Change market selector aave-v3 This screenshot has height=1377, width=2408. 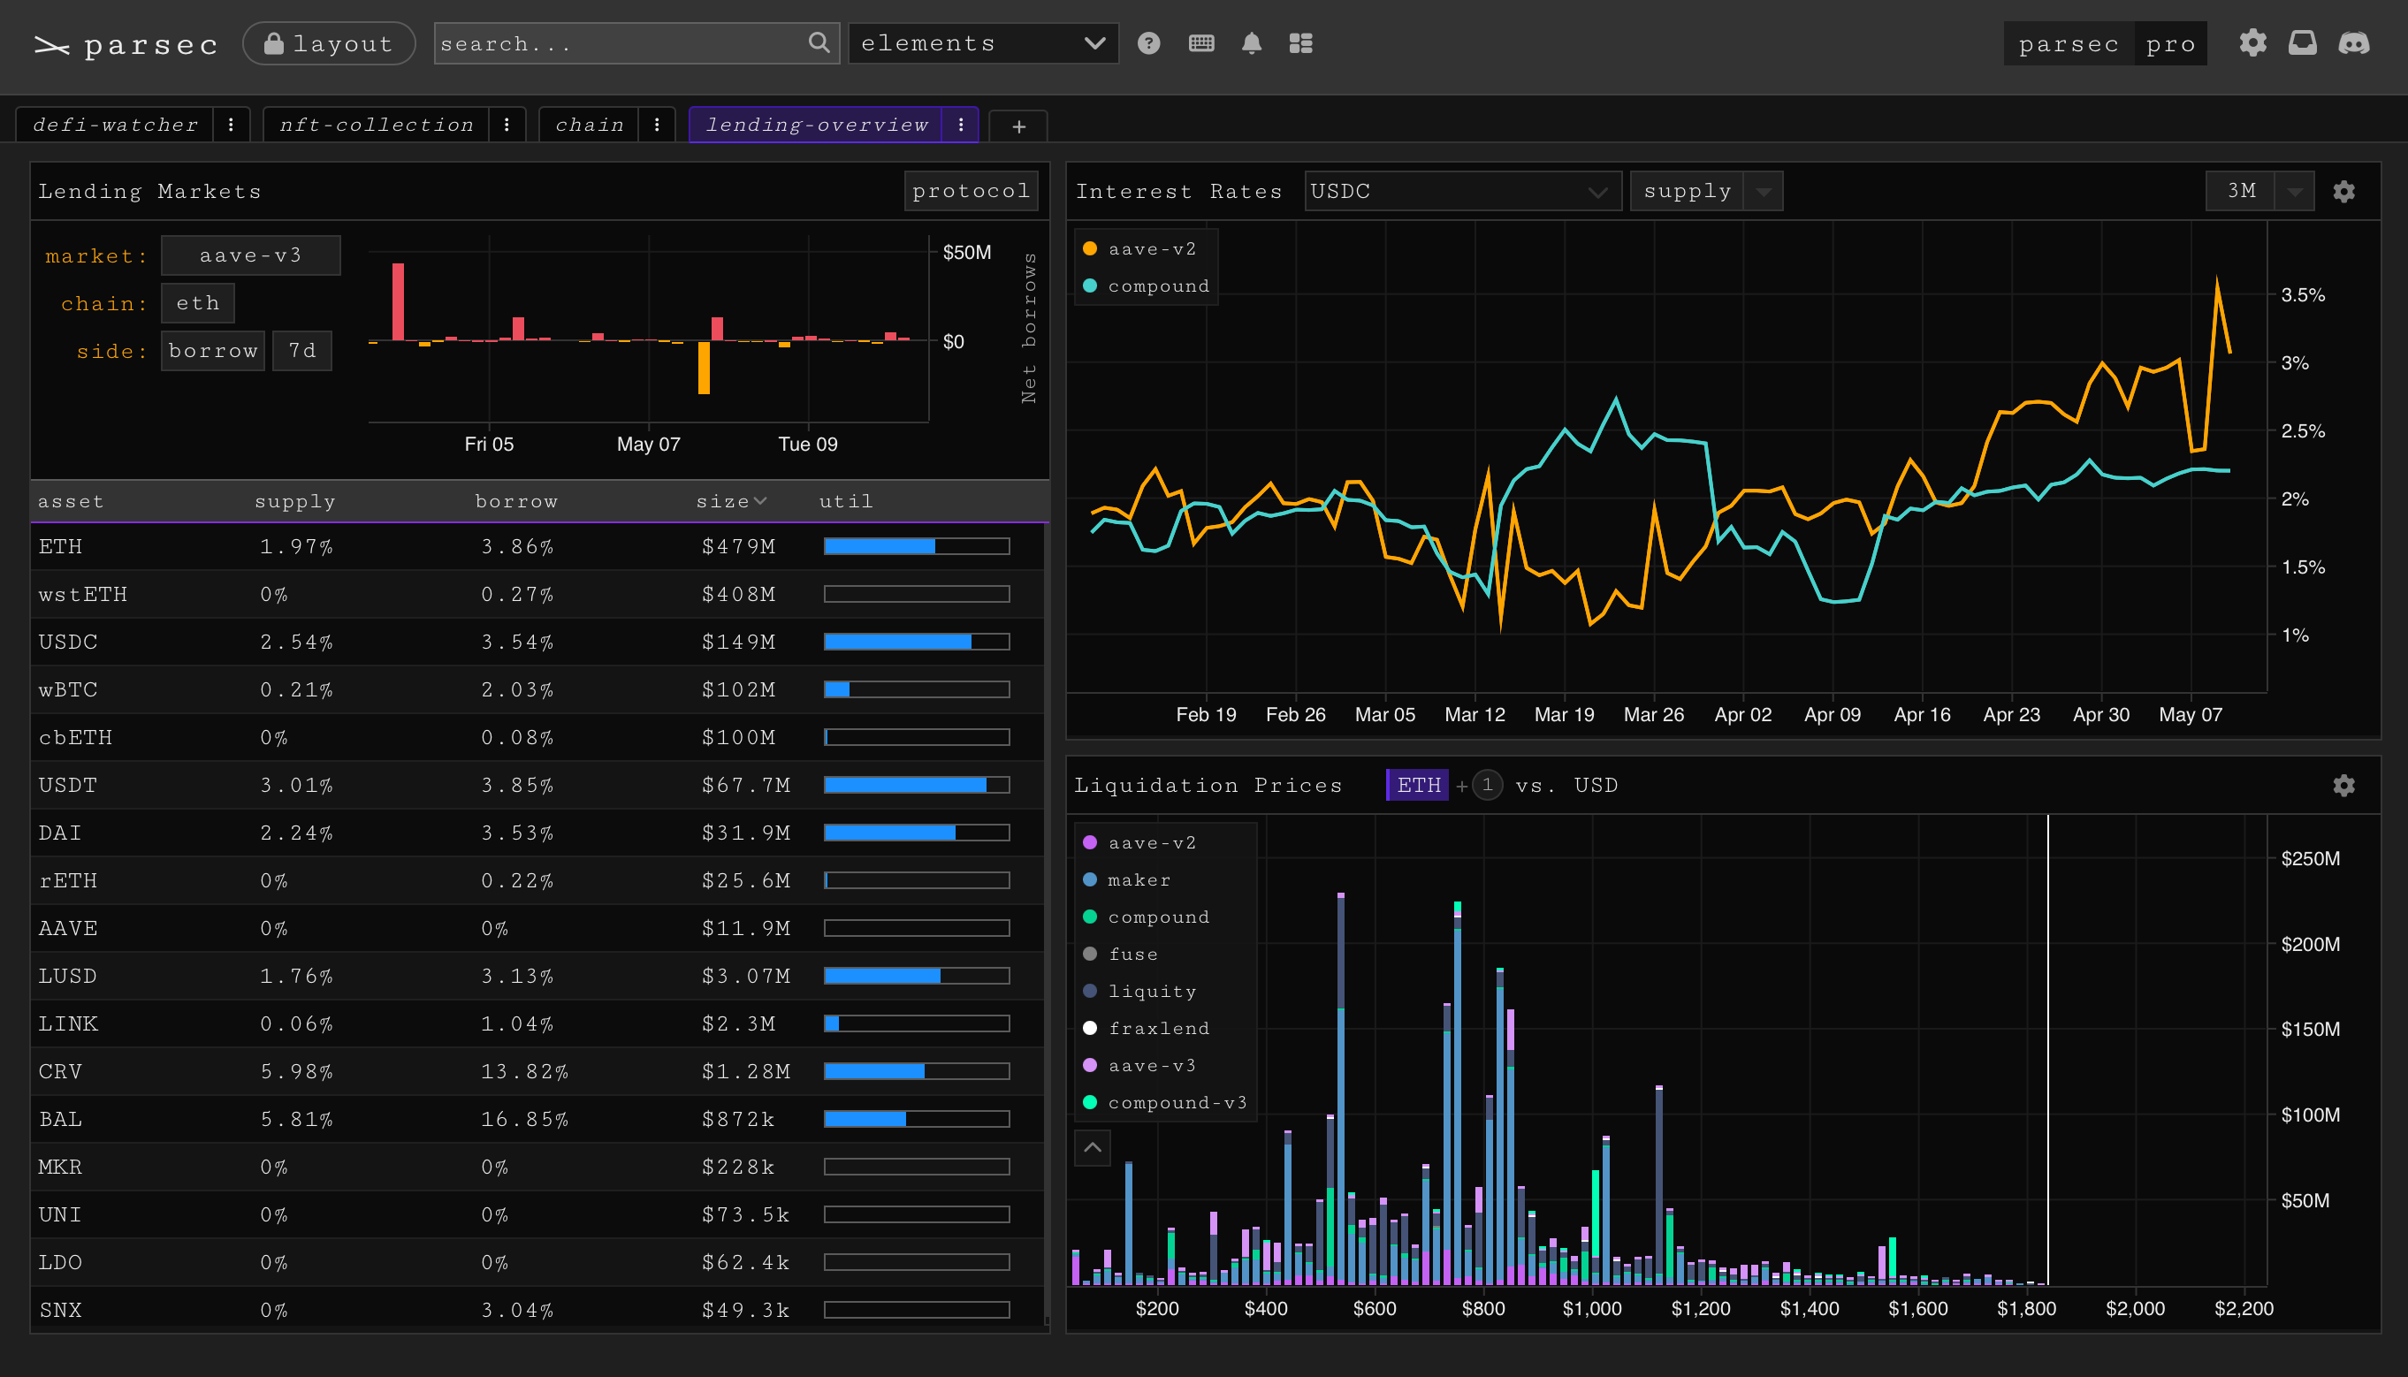pyautogui.click(x=251, y=255)
